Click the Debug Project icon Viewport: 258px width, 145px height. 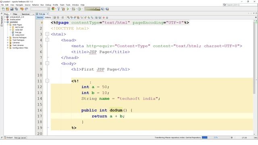tap(73, 9)
